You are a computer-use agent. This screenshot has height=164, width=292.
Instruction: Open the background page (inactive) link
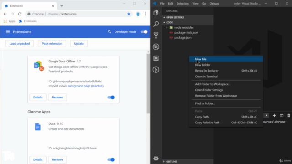(85, 86)
